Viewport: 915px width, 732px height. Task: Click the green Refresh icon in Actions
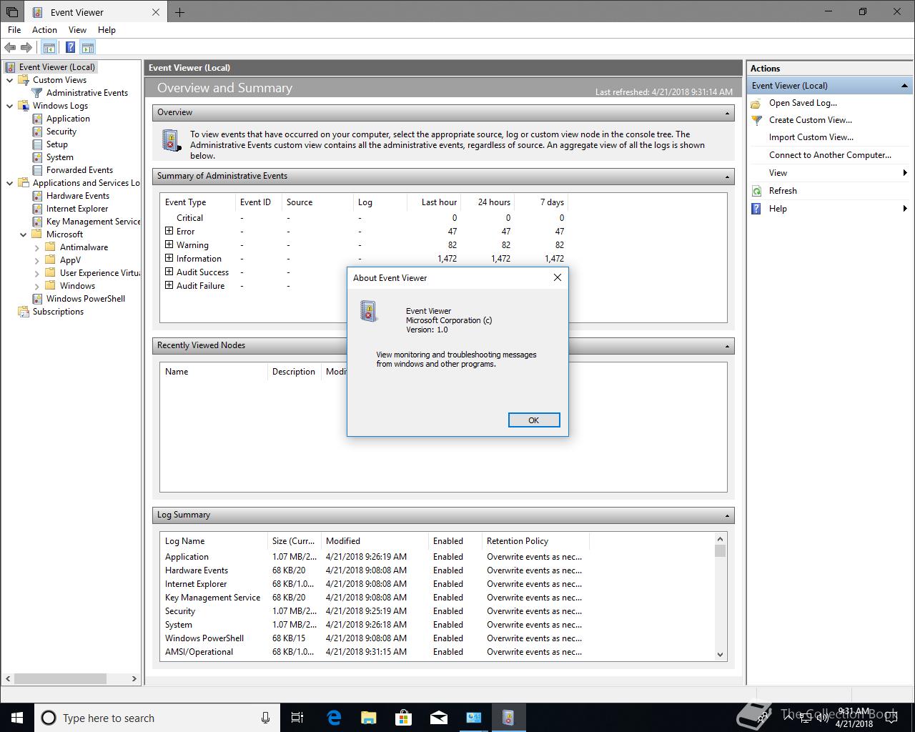(x=756, y=191)
